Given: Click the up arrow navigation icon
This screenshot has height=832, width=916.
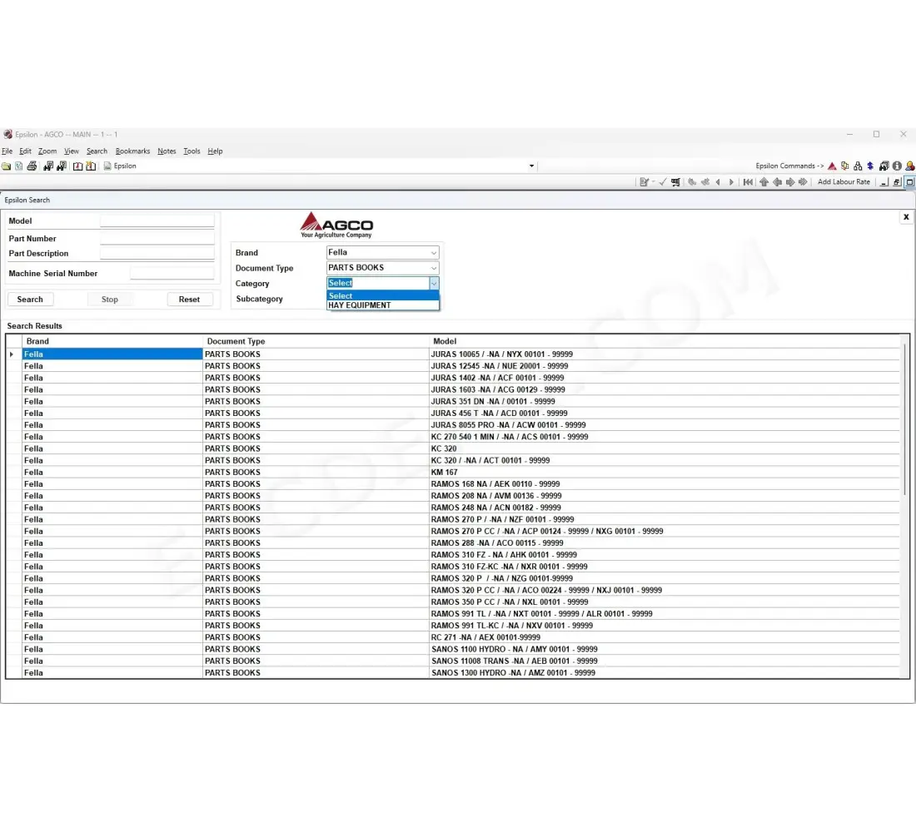Looking at the screenshot, I should 764,182.
